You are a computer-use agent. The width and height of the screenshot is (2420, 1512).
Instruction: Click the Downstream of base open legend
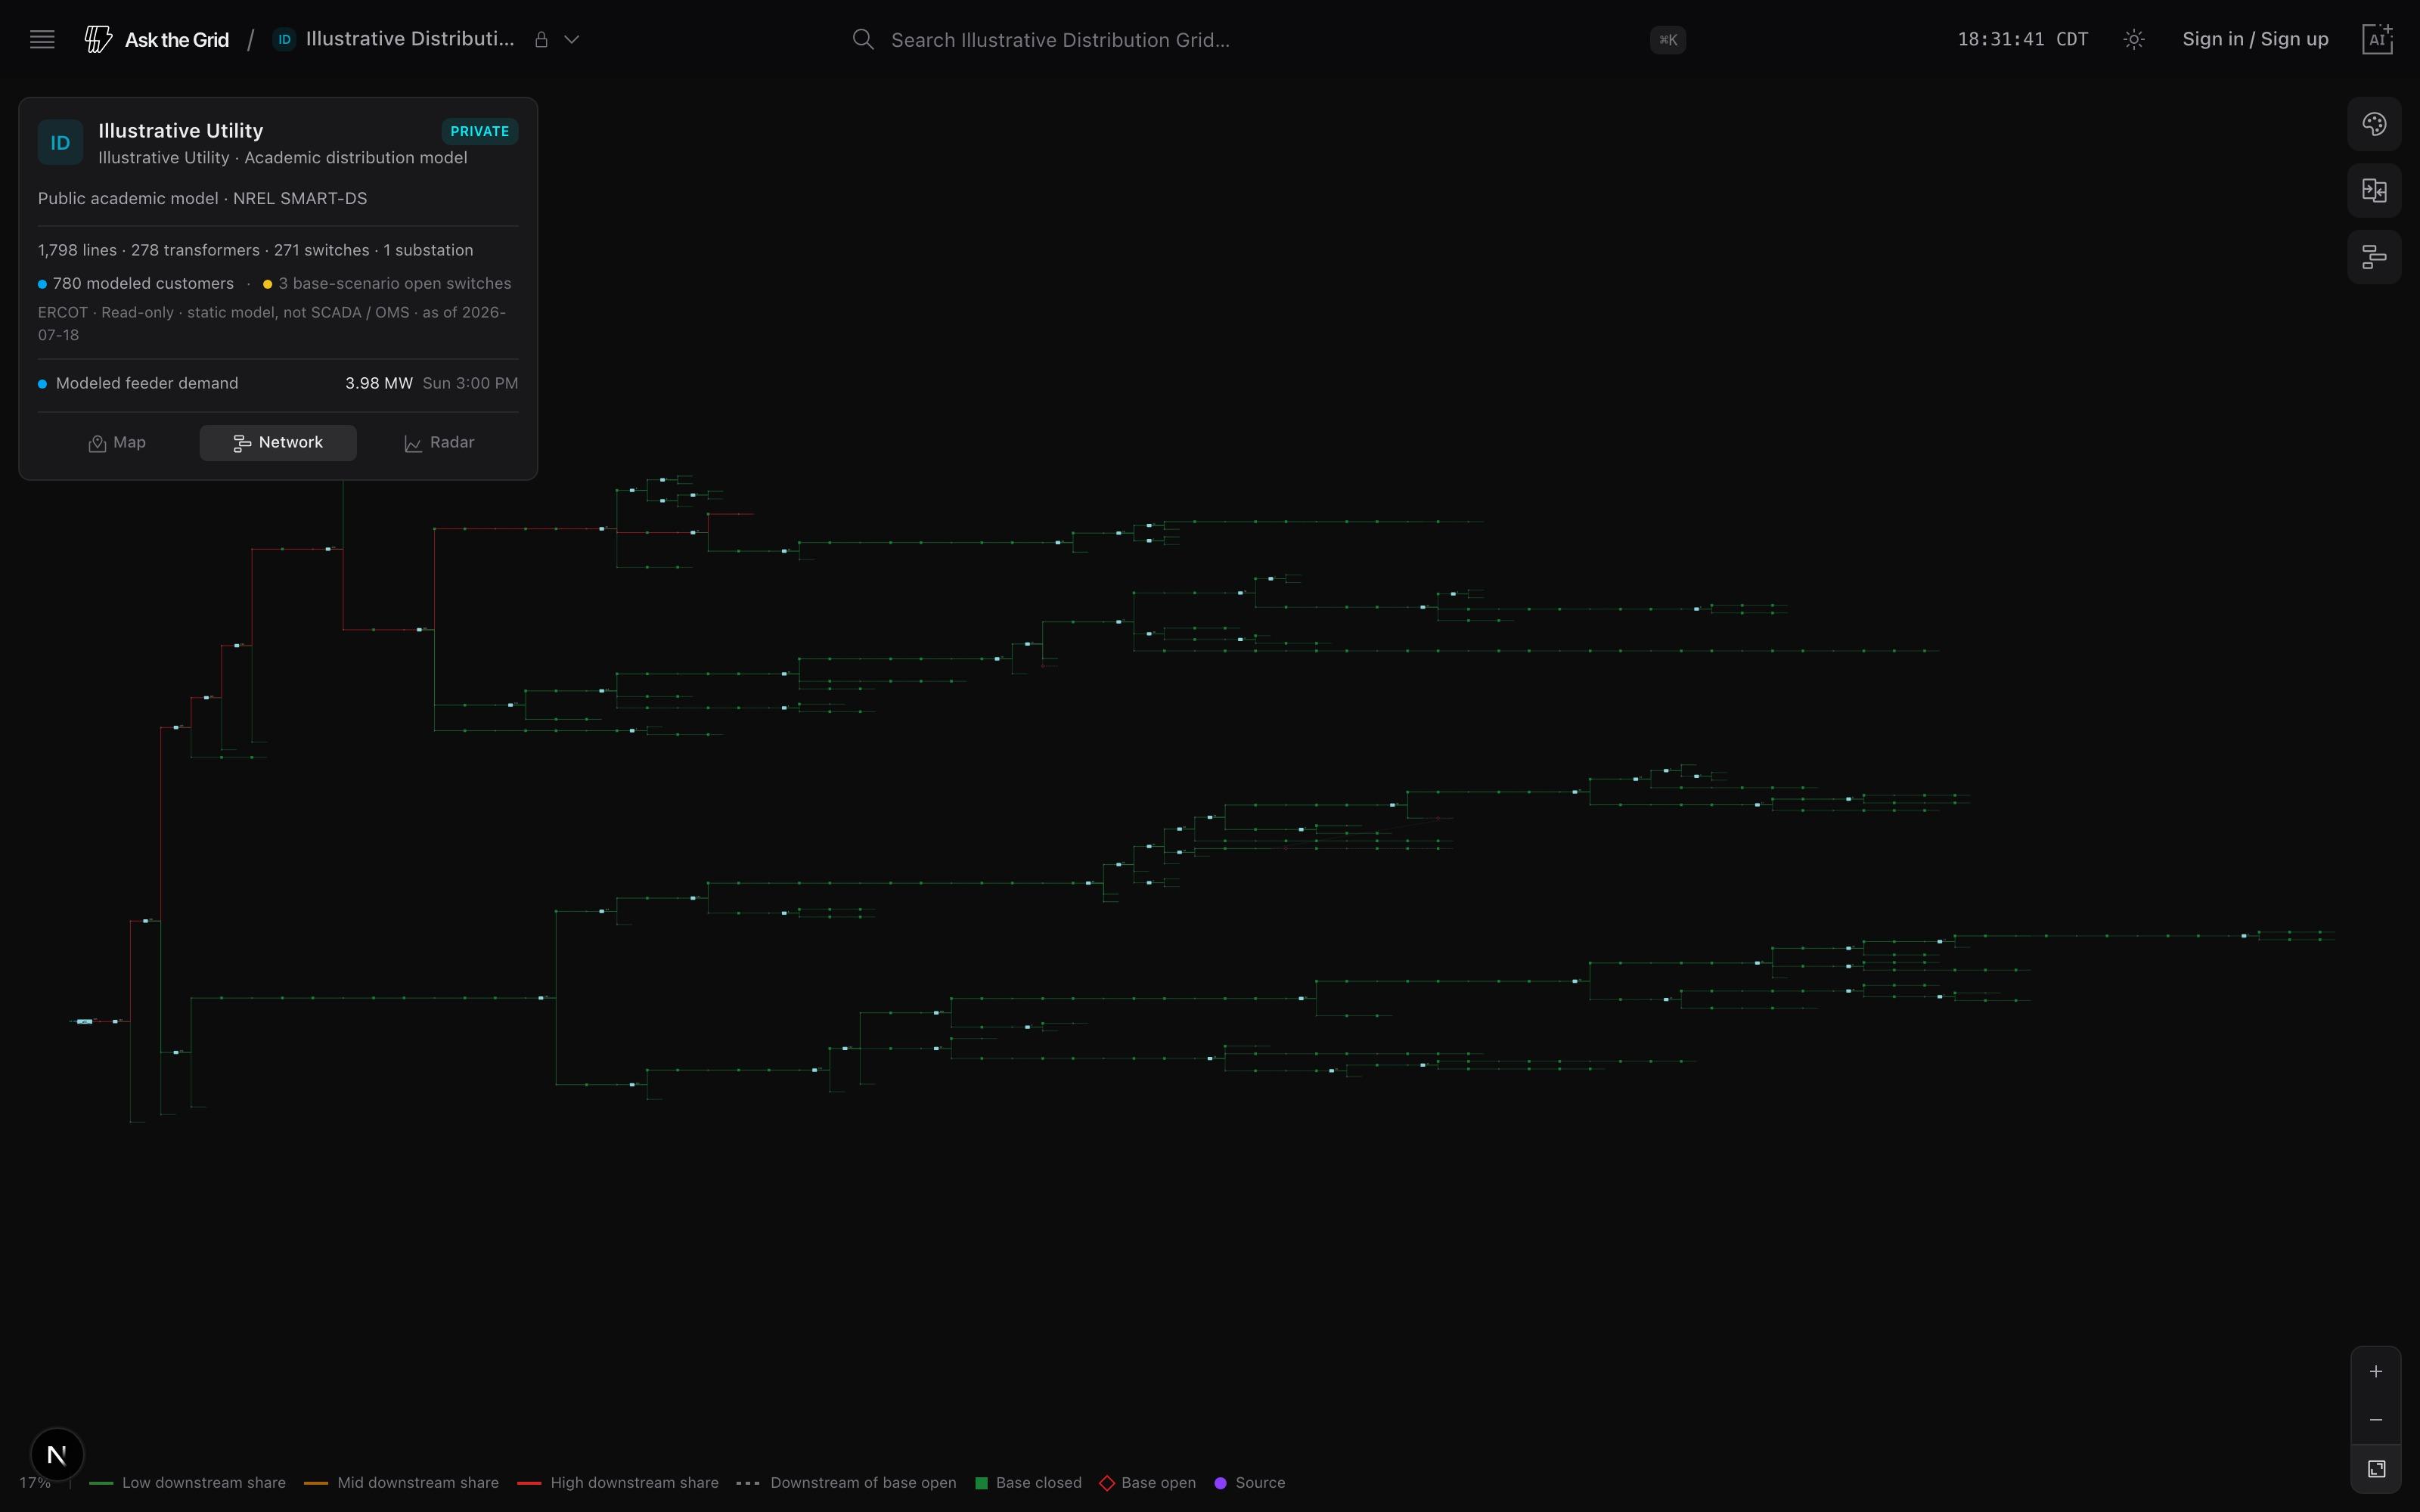[846, 1483]
